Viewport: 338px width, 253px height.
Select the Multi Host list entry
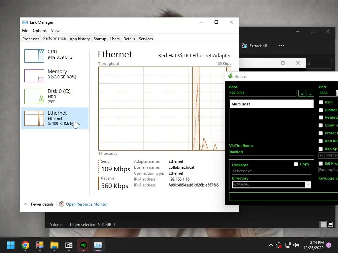point(271,104)
